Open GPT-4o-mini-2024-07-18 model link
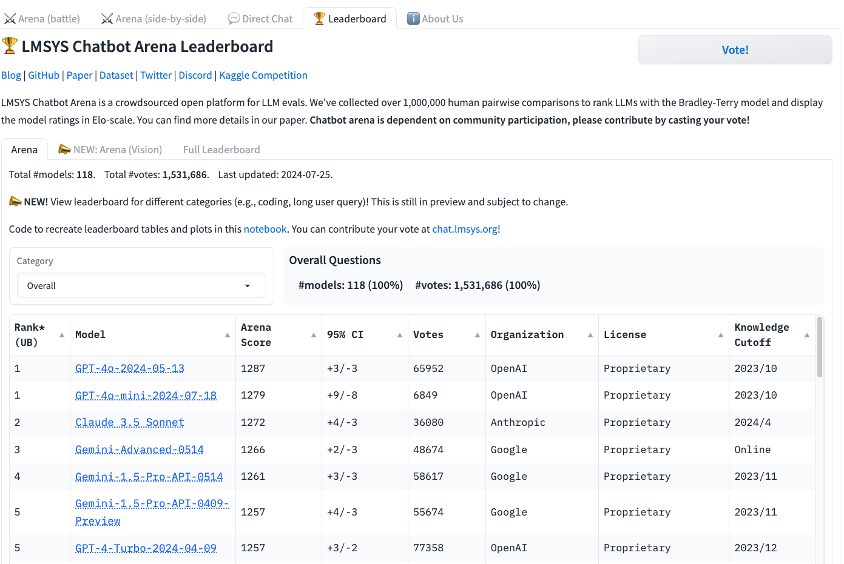The image size is (844, 564). click(146, 396)
